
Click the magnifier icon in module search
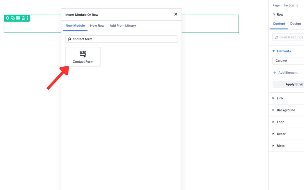click(x=70, y=39)
